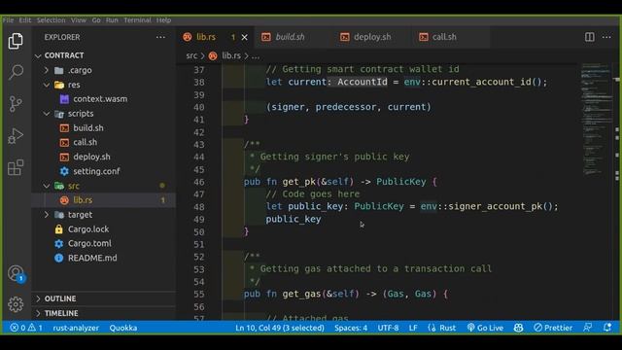Open the Manage gear icon
The height and width of the screenshot is (350, 622).
16,304
